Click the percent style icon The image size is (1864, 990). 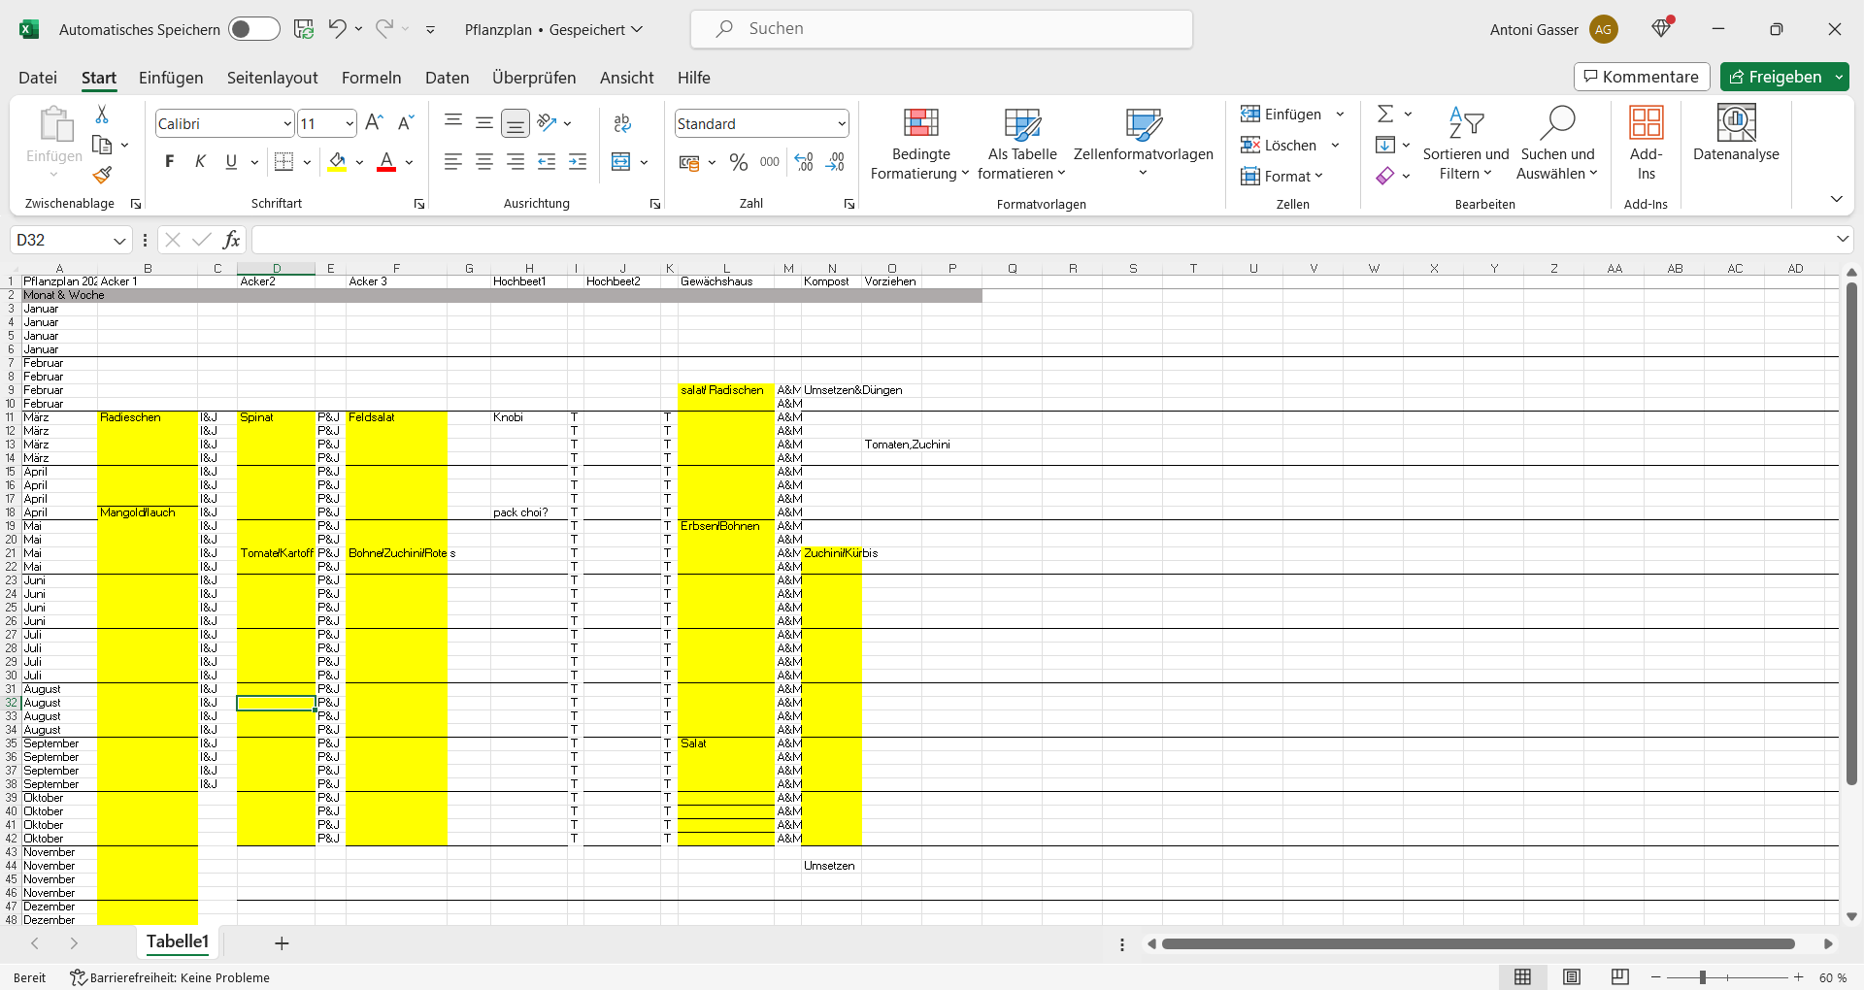tap(739, 162)
